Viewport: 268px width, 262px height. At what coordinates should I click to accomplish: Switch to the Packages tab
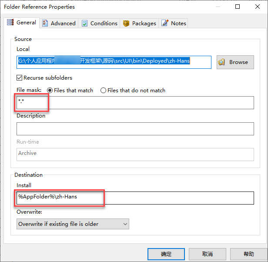pyautogui.click(x=139, y=23)
